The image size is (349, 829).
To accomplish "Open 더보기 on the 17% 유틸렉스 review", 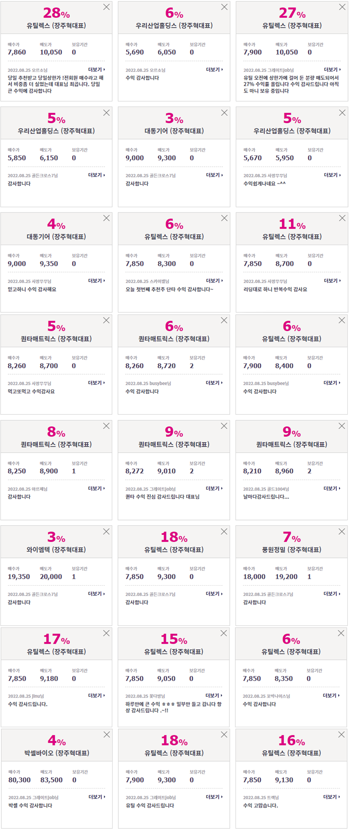I will [x=97, y=696].
